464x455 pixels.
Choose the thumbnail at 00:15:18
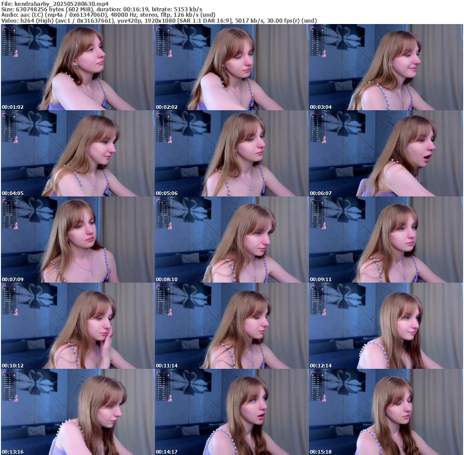pyautogui.click(x=386, y=412)
